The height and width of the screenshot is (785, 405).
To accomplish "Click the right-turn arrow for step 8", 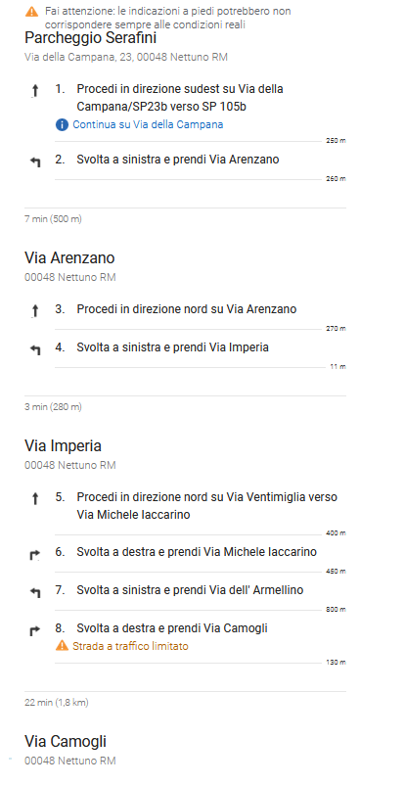I will (x=34, y=630).
